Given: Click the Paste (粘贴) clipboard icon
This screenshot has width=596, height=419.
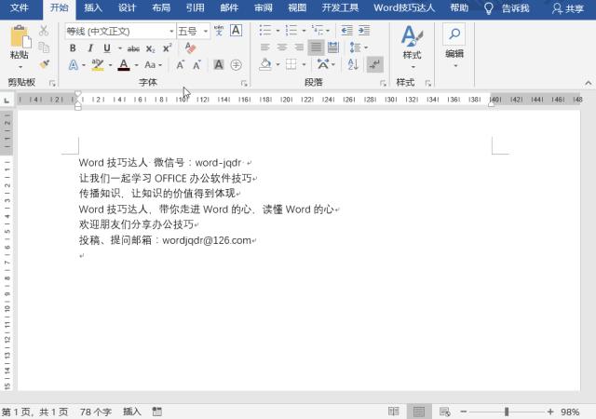Looking at the screenshot, I should [19, 36].
